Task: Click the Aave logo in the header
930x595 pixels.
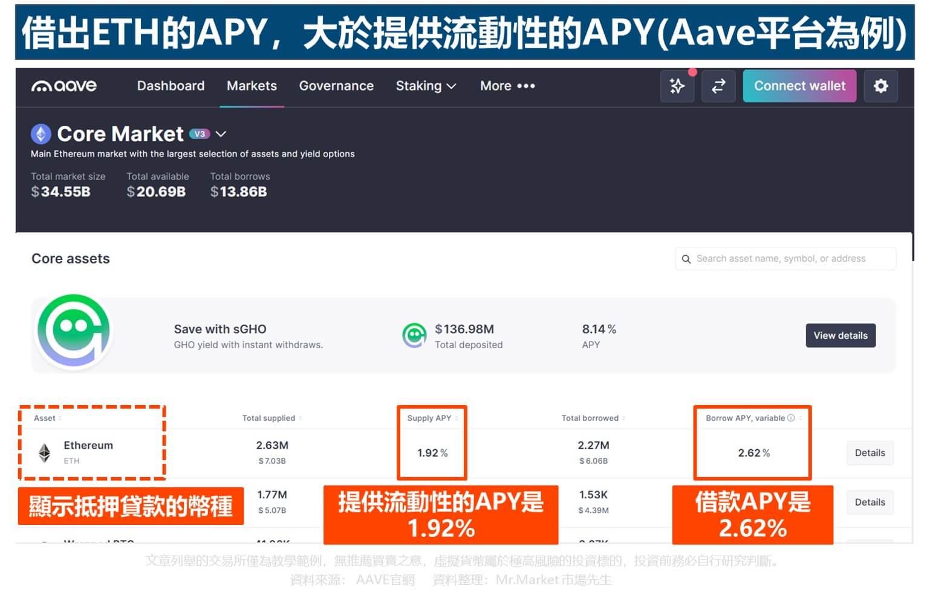Action: pos(63,86)
